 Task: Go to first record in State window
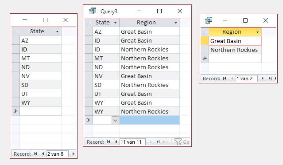tap(35, 154)
